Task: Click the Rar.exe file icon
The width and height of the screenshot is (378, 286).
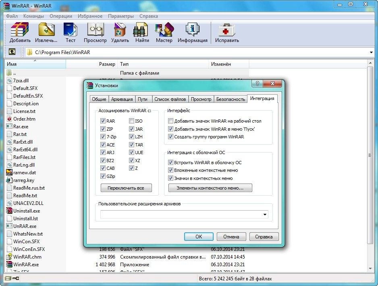Action: 9,126
